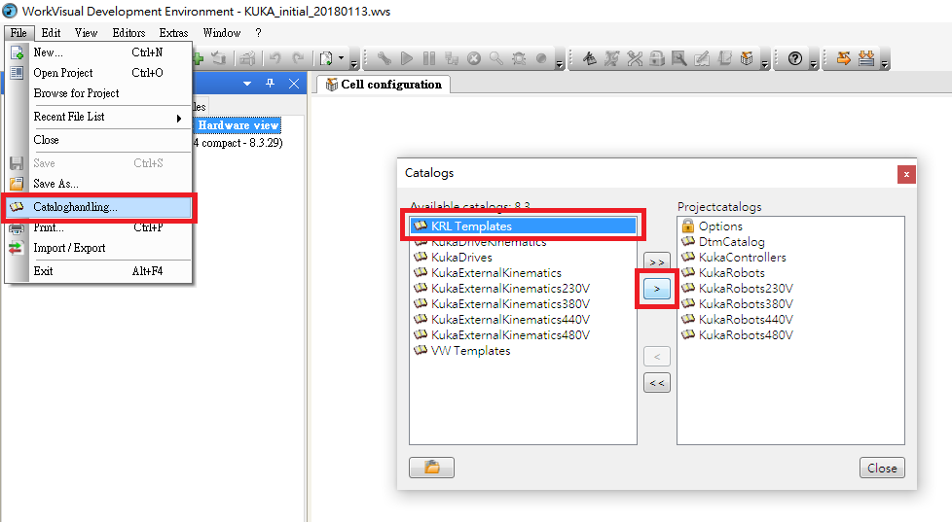Click the padlock icon in the toolbar
Image resolution: width=952 pixels, height=522 pixels.
coord(657,58)
